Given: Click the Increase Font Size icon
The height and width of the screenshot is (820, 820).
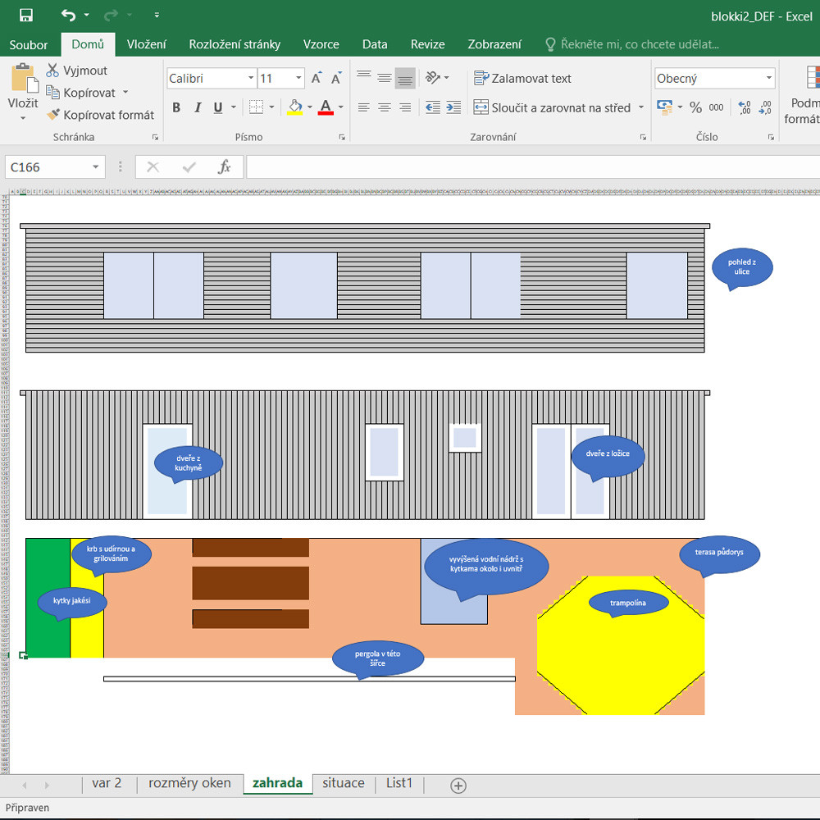Looking at the screenshot, I should pos(317,79).
